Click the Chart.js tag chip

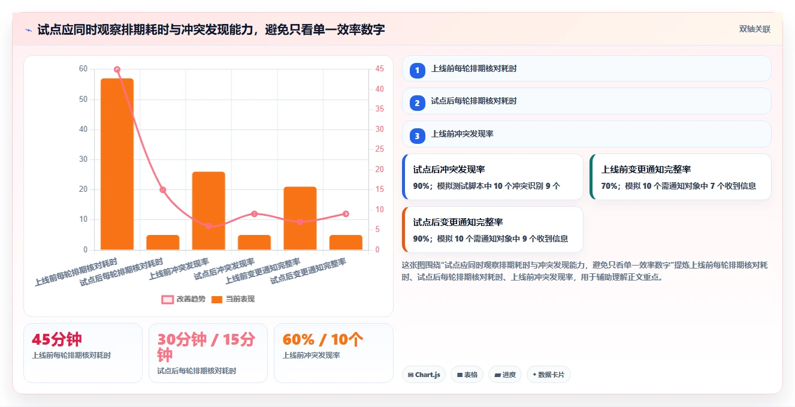point(424,375)
